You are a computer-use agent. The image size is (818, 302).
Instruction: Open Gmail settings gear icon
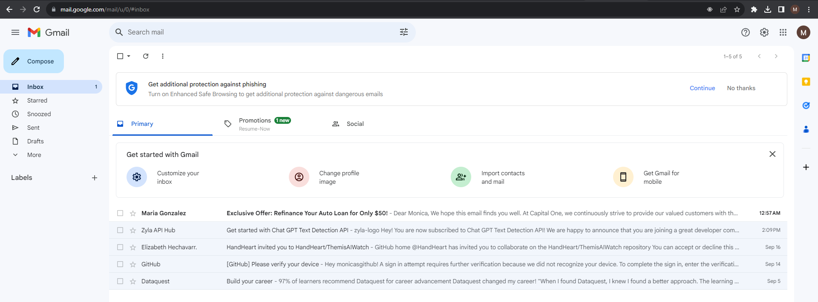point(764,32)
